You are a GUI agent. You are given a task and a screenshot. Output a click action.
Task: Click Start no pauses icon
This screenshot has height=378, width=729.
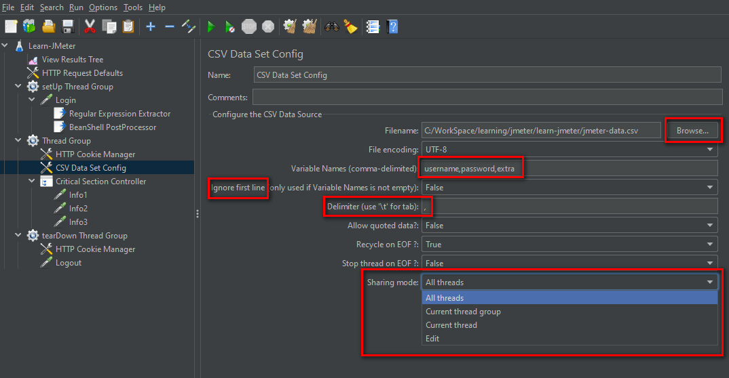(229, 27)
